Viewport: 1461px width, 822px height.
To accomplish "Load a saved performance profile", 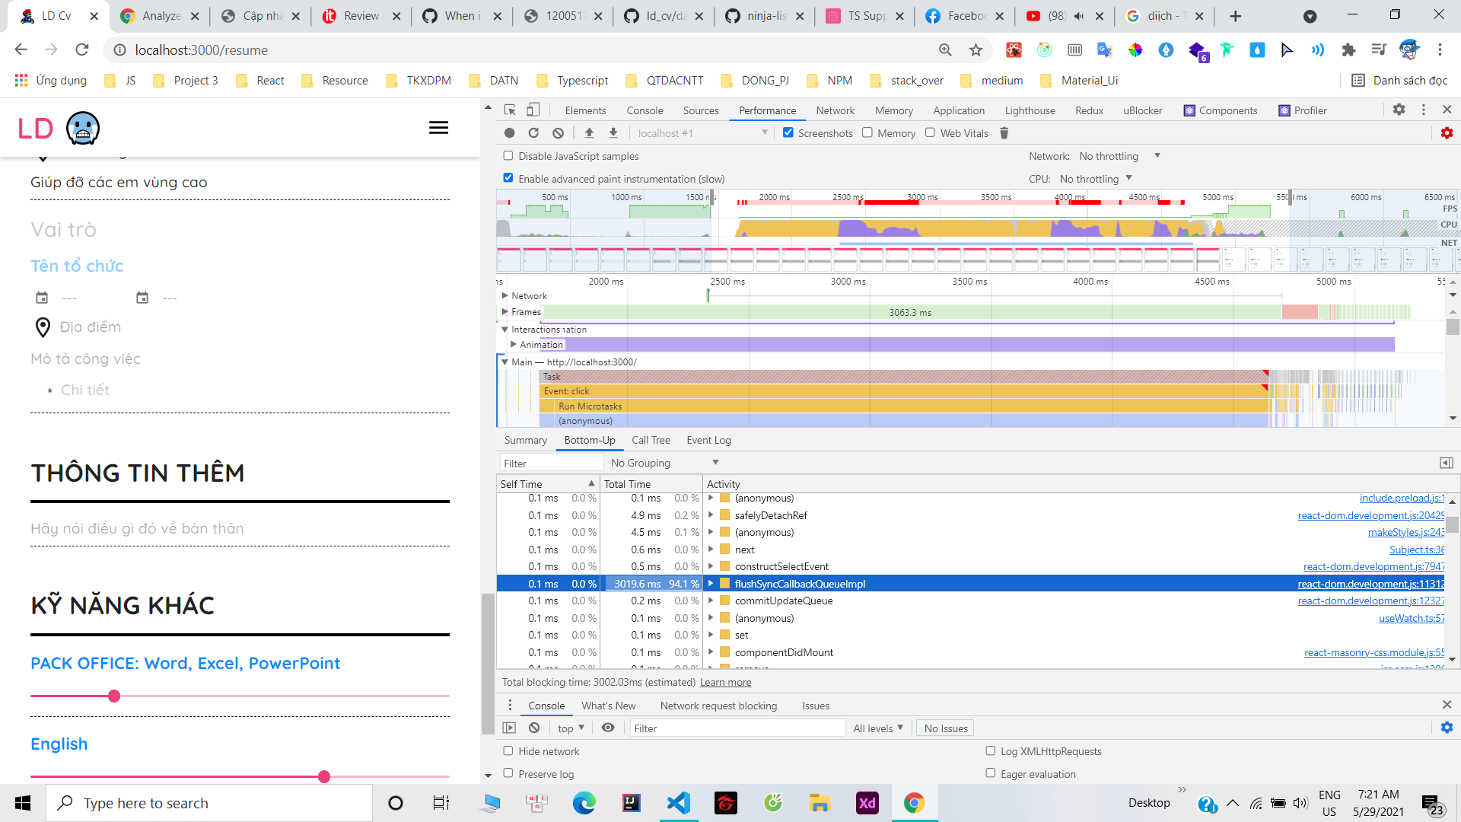I will pos(588,132).
